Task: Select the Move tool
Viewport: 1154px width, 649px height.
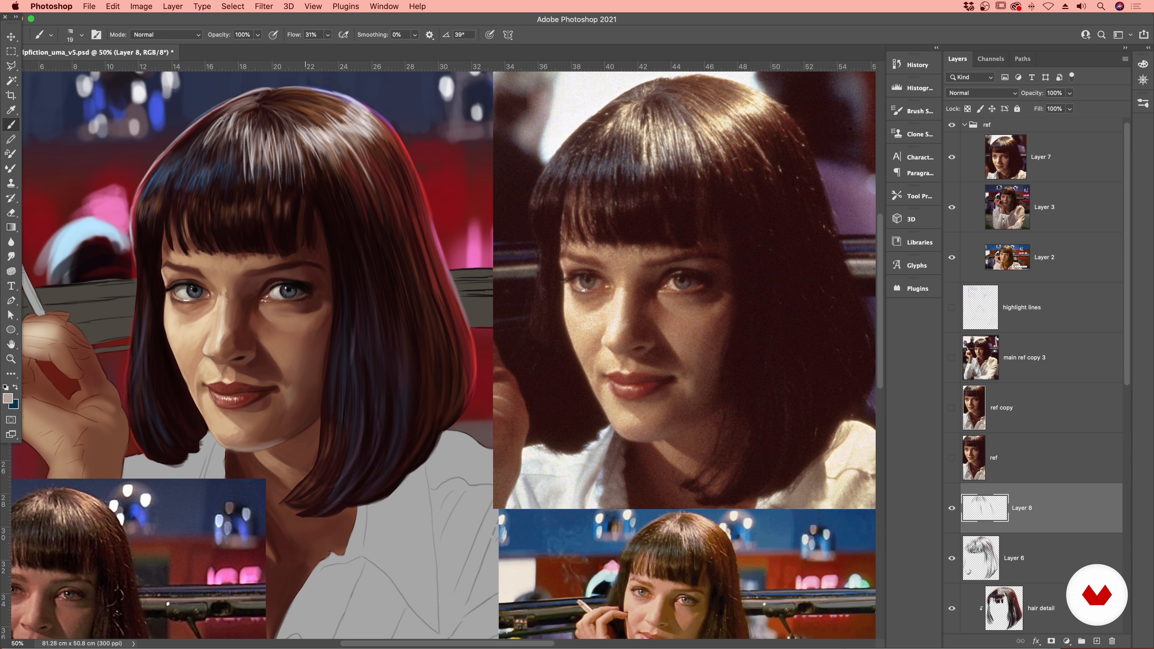Action: (11, 37)
